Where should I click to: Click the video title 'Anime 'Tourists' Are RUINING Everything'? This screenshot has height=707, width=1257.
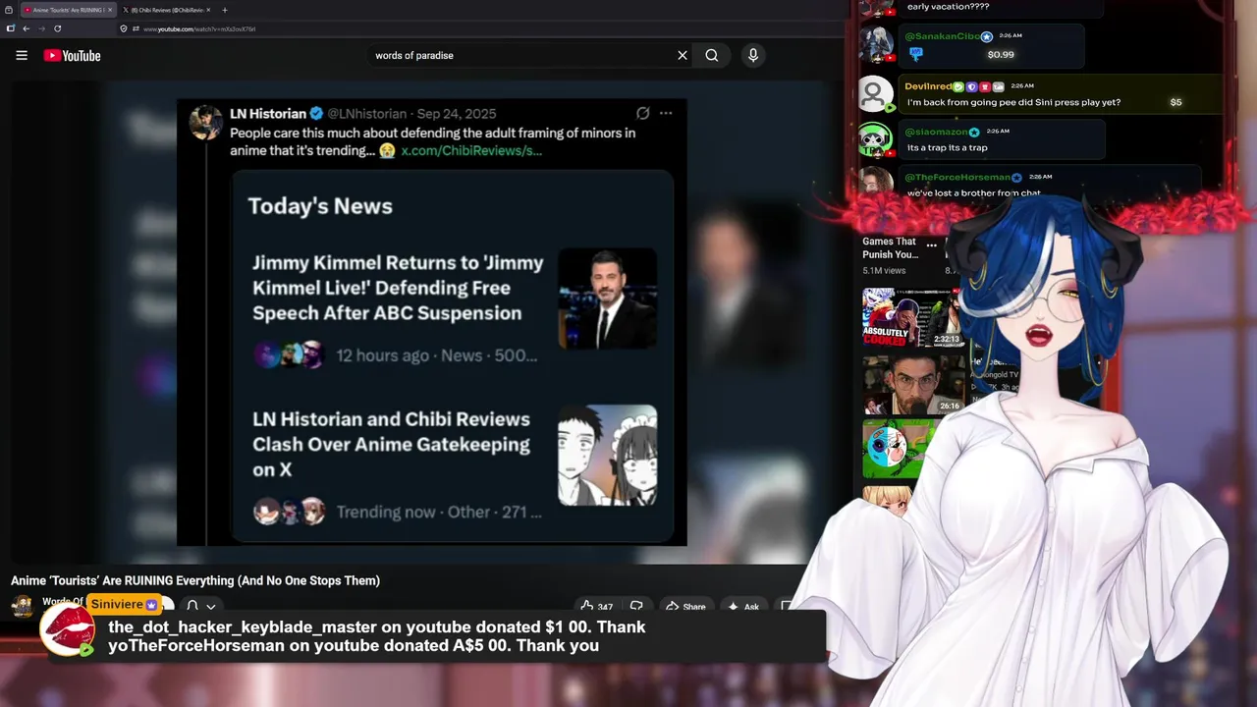pyautogui.click(x=195, y=580)
